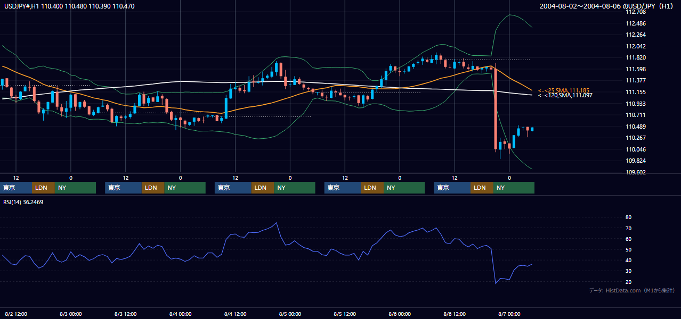Select the 120,SMA,111.097 white label
Screen dimensions: 681x319
coord(565,95)
